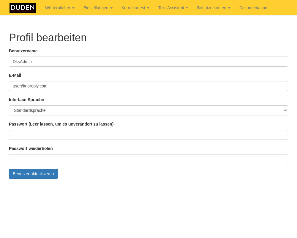Click the E-Mail label text
Screen dimensions: 297x238
(x=15, y=75)
